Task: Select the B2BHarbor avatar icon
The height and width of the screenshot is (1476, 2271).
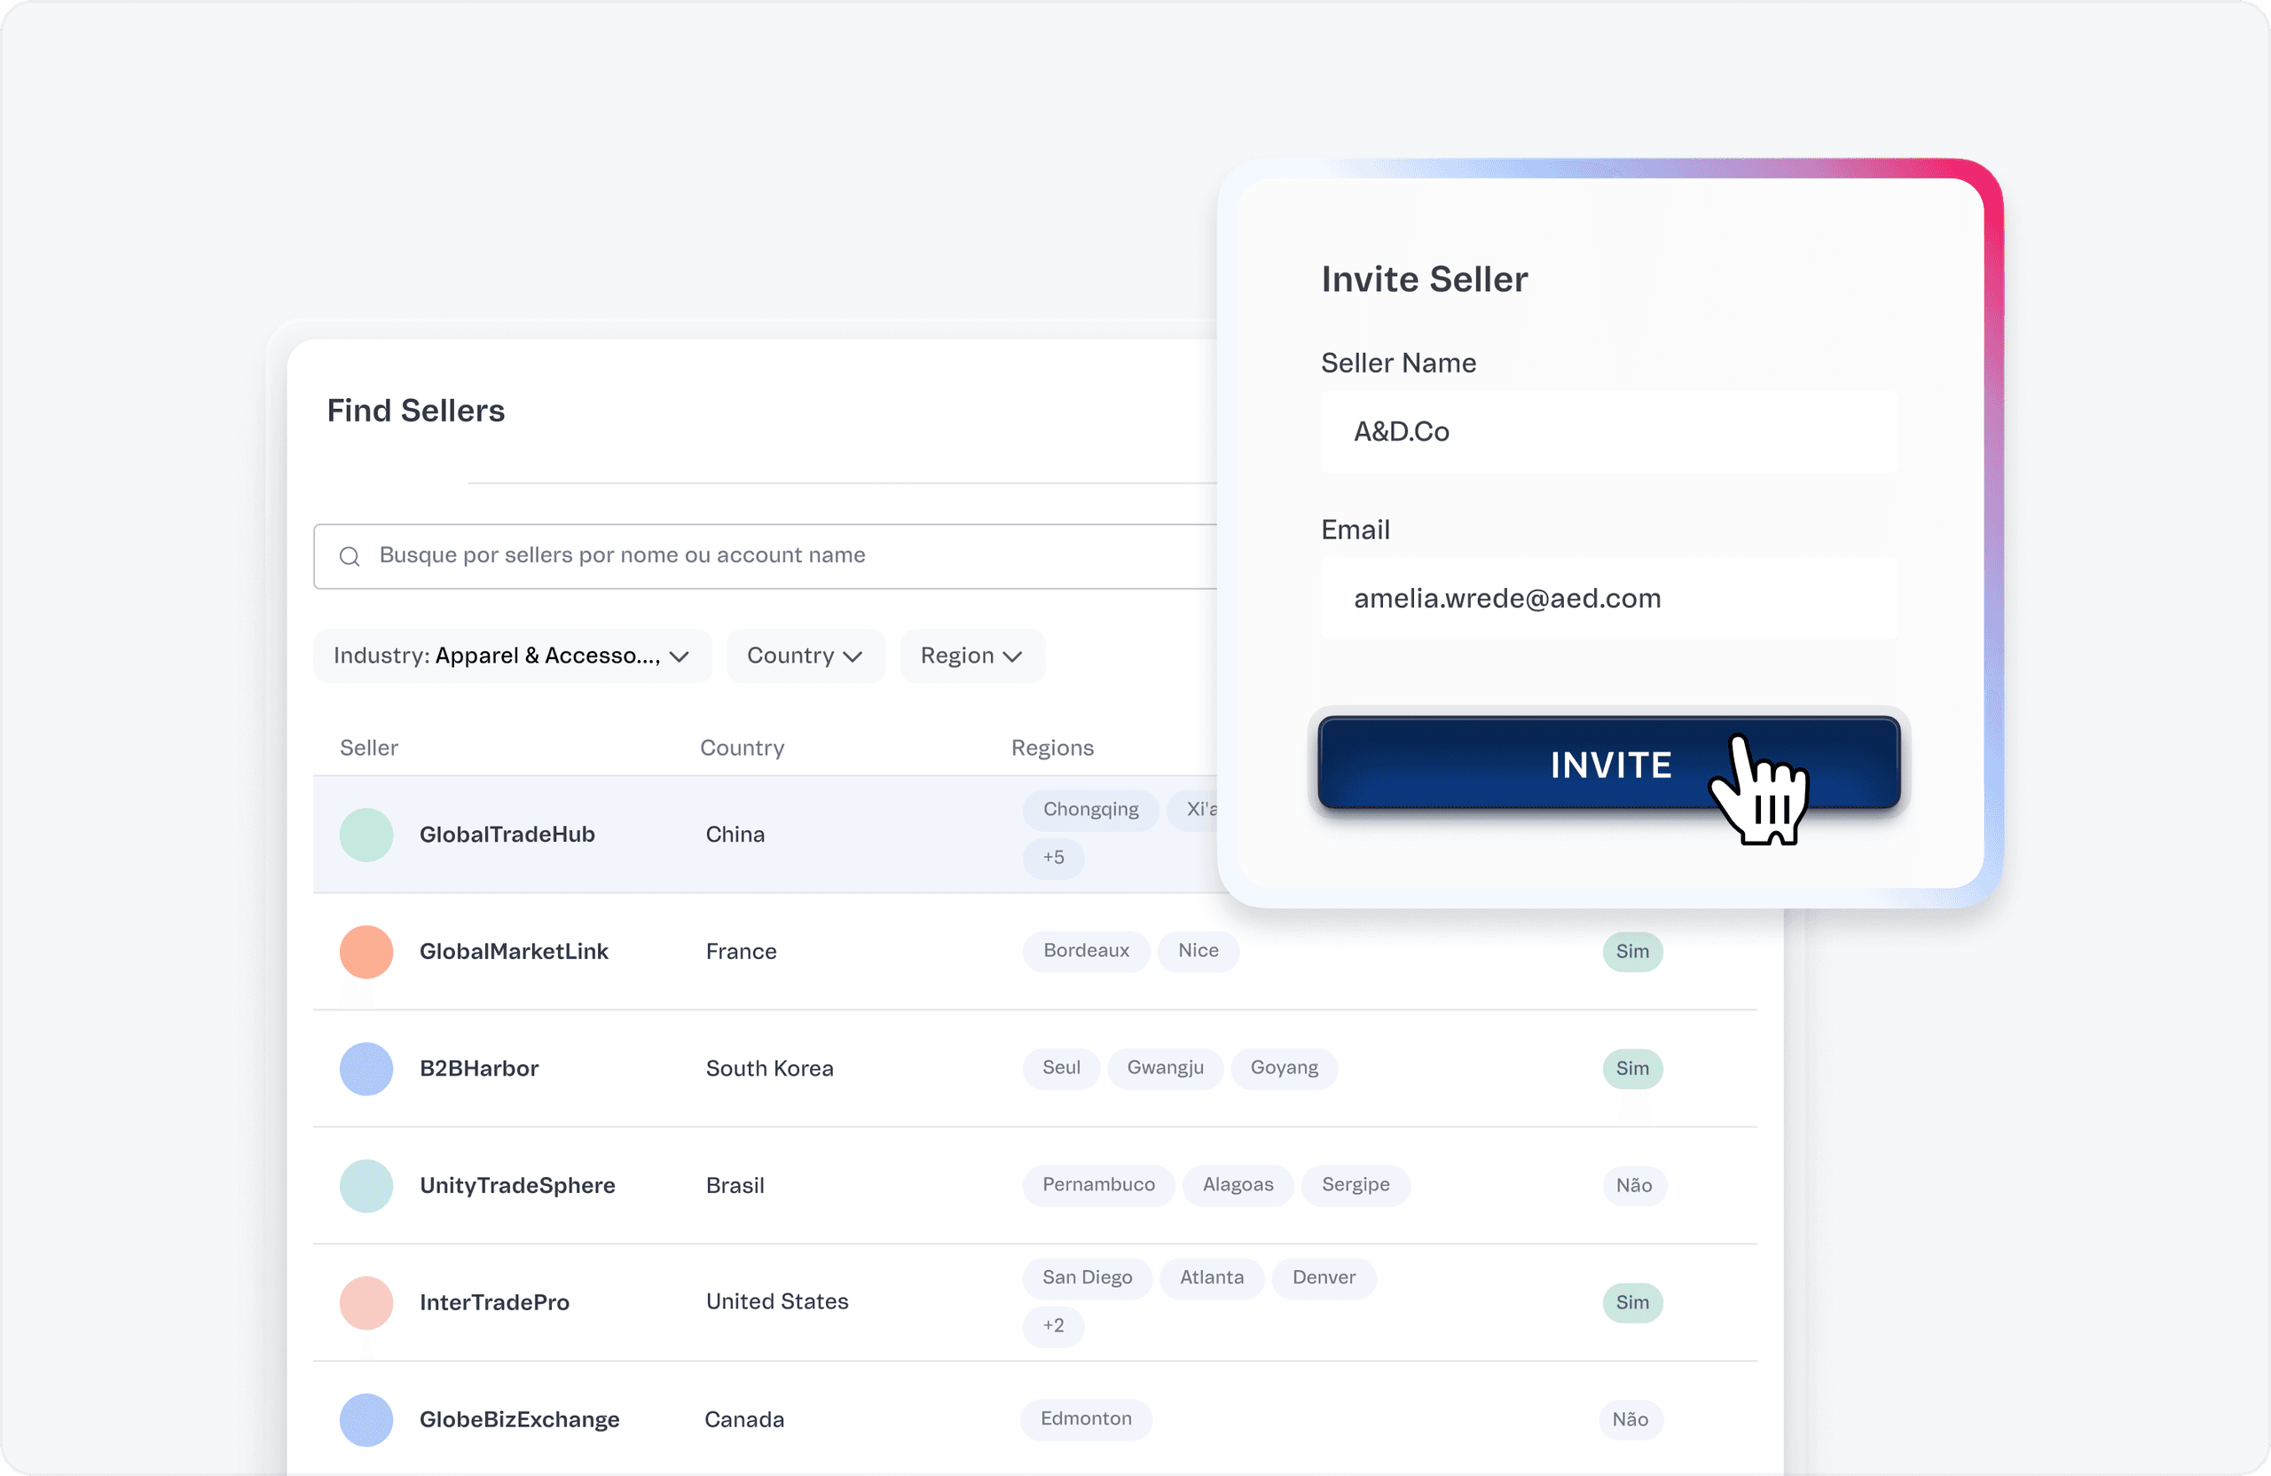Action: [366, 1069]
